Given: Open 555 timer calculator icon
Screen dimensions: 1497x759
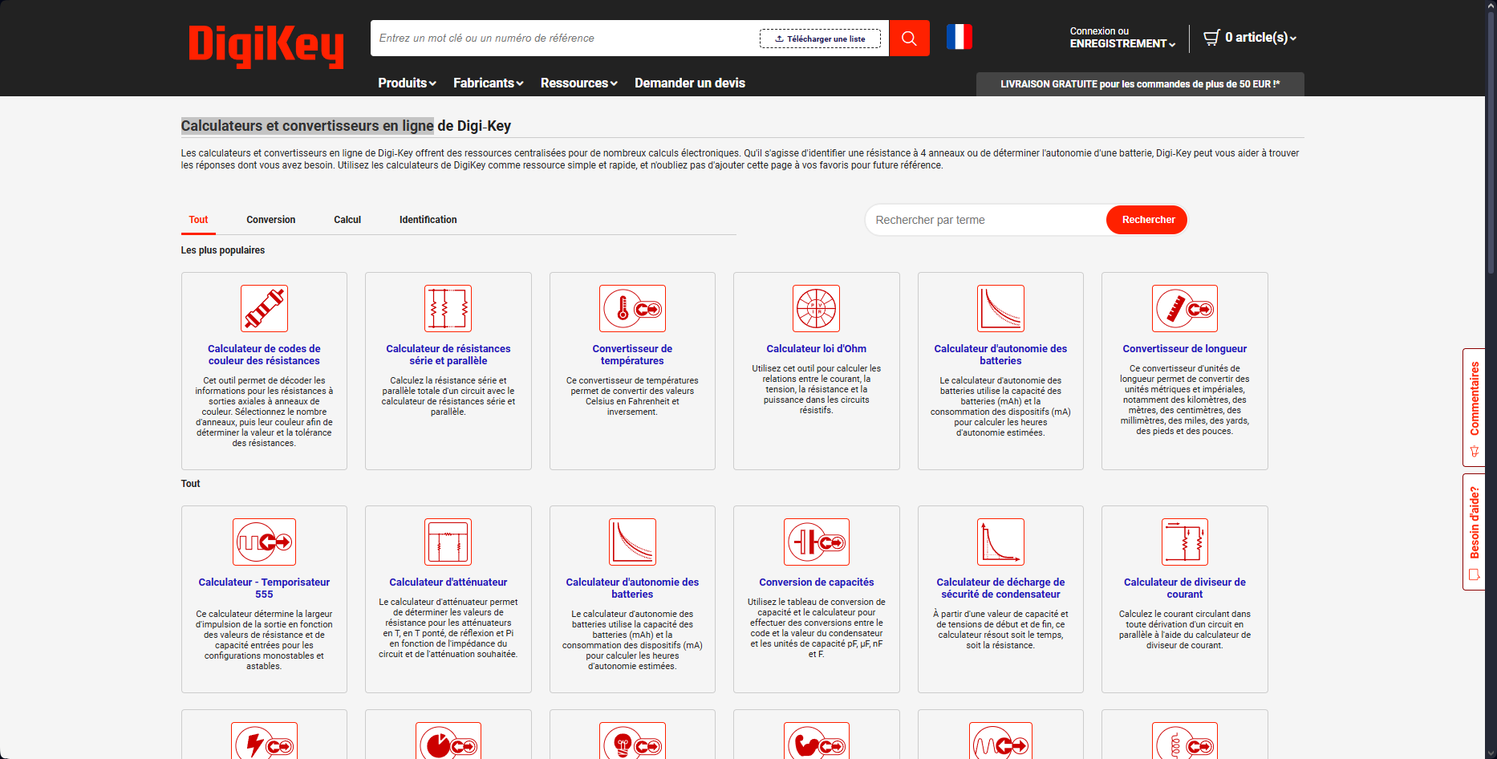Looking at the screenshot, I should [x=264, y=542].
